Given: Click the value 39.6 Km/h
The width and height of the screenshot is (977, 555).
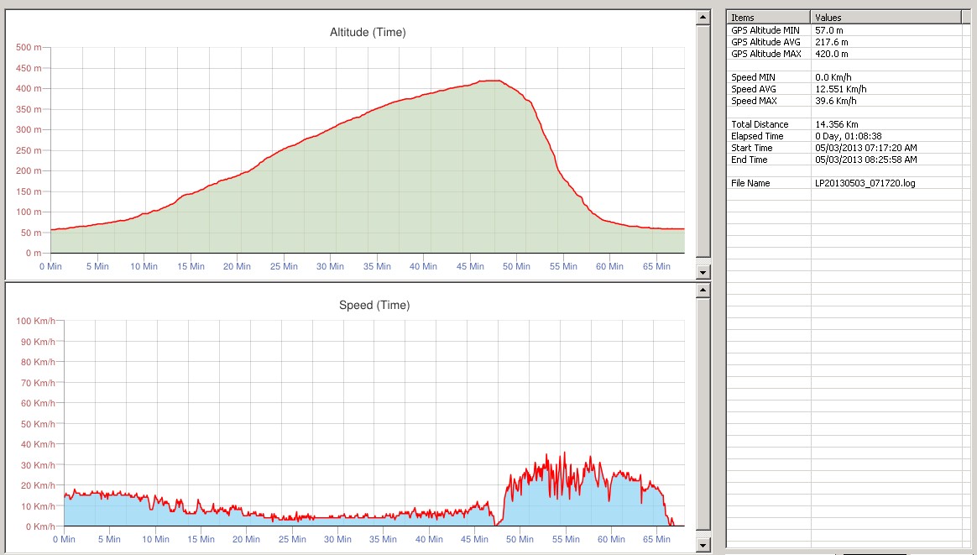Looking at the screenshot, I should point(835,101).
